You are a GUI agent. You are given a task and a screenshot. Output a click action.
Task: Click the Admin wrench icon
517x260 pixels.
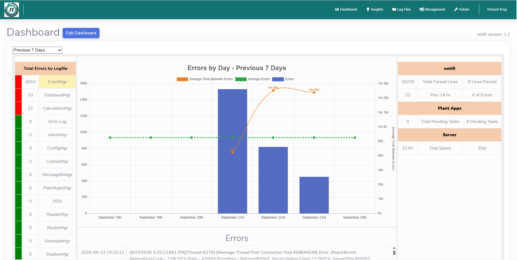pyautogui.click(x=456, y=9)
